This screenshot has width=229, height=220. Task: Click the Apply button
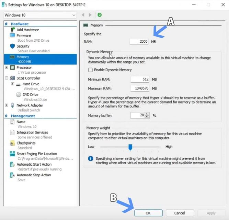(211, 213)
